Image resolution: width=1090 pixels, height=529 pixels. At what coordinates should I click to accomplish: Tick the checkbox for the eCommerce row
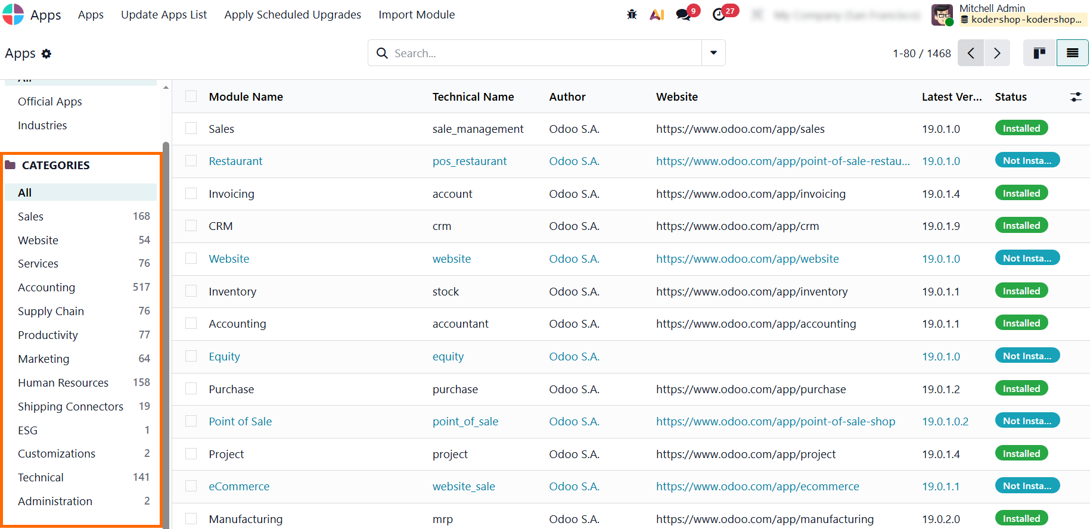(x=191, y=486)
